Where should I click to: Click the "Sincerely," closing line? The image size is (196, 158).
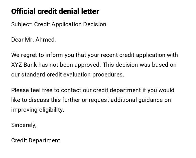point(24,125)
